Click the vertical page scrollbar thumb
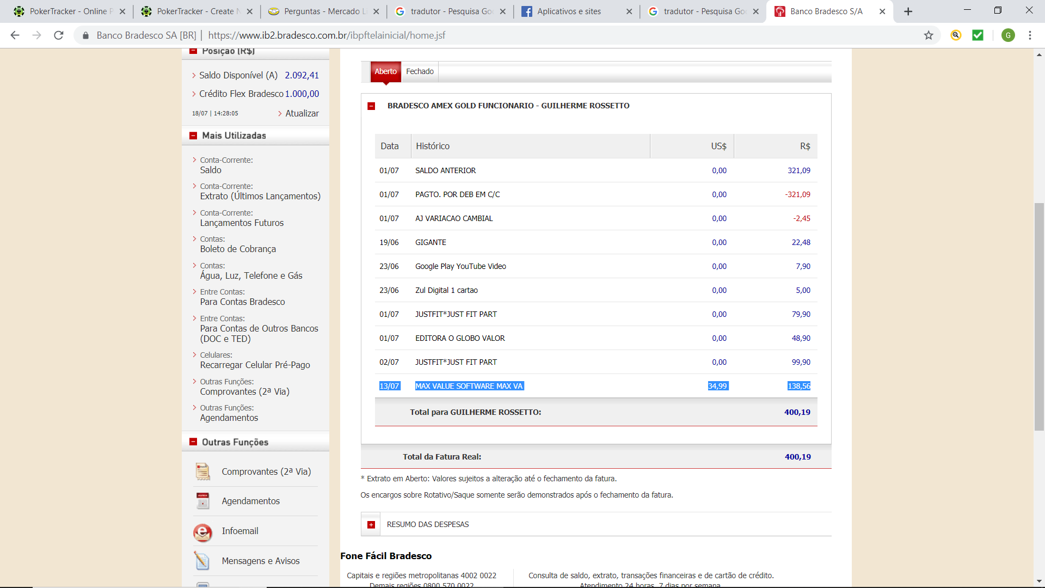This screenshot has width=1045, height=588. click(1039, 317)
